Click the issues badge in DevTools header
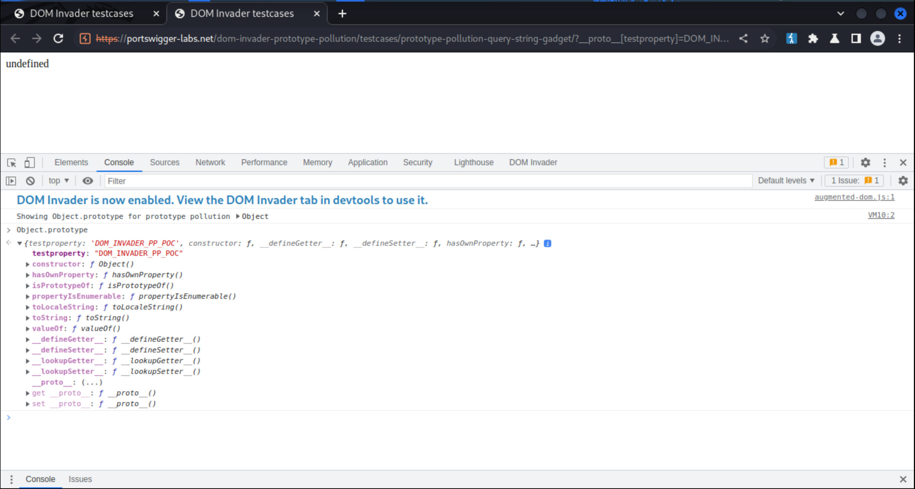The image size is (915, 489). point(836,162)
